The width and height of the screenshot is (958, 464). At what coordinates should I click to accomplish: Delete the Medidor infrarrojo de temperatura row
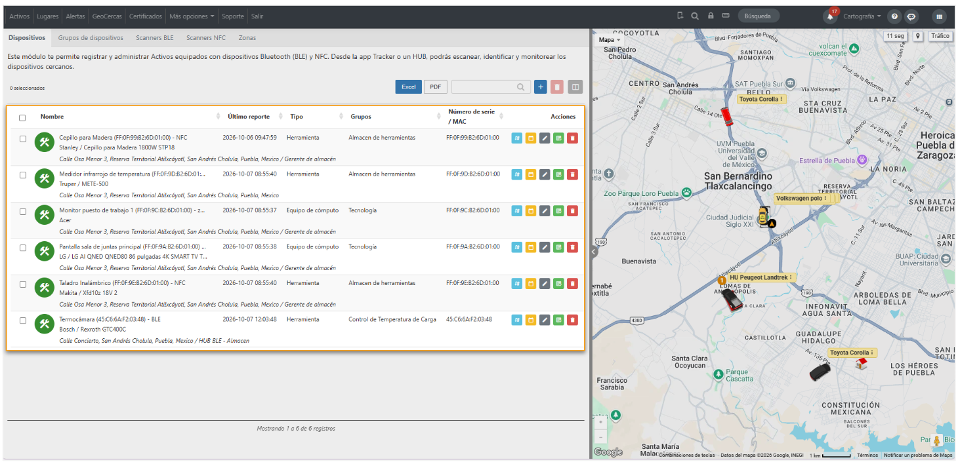click(572, 174)
